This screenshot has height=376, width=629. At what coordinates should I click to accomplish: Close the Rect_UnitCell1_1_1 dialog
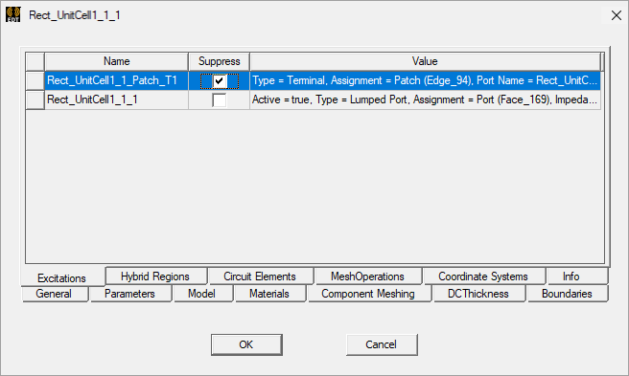617,15
